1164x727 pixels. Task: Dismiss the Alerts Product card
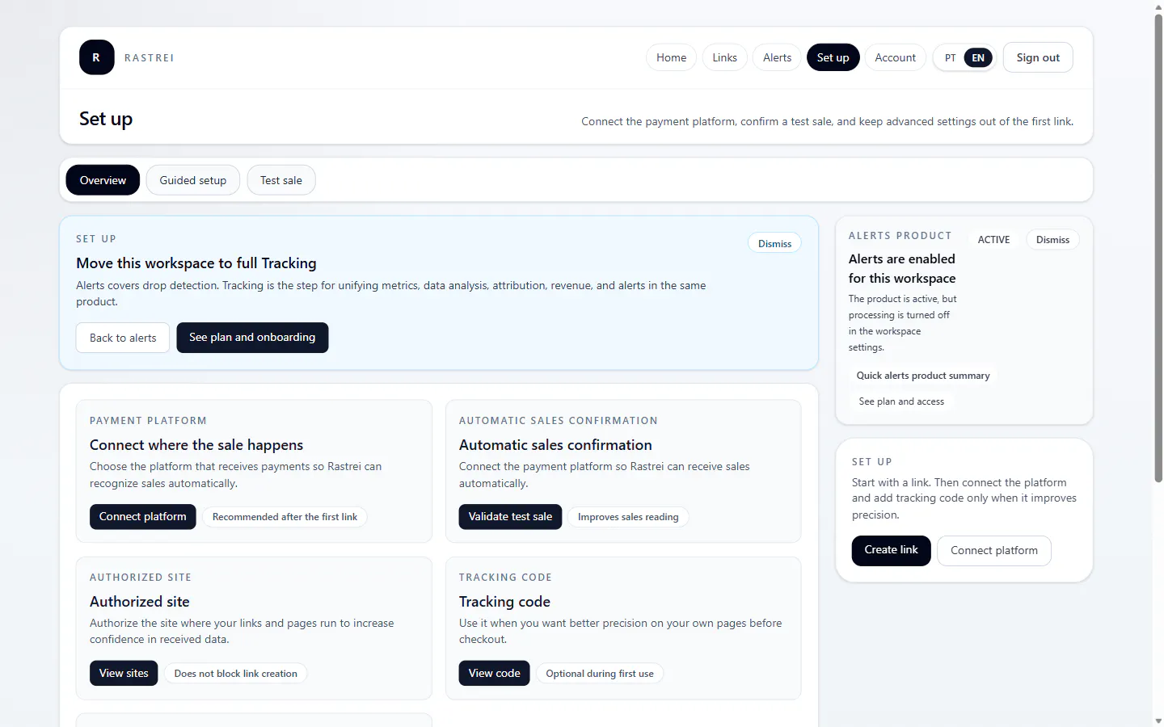1052,239
